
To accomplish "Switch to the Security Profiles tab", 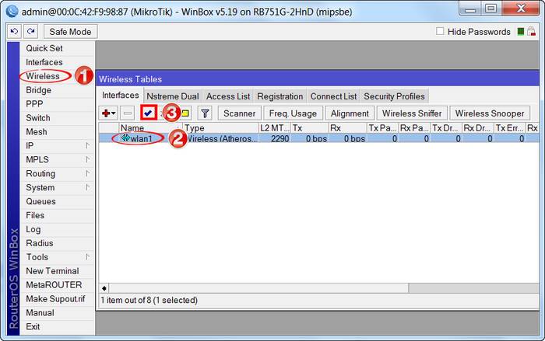I will [x=394, y=96].
